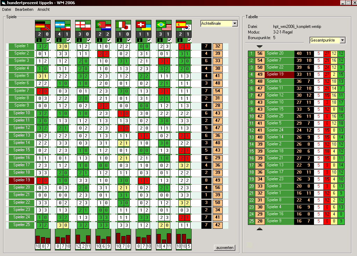The image size is (357, 256).
Task: Click up arrow below ranking table
Action: (x=259, y=229)
